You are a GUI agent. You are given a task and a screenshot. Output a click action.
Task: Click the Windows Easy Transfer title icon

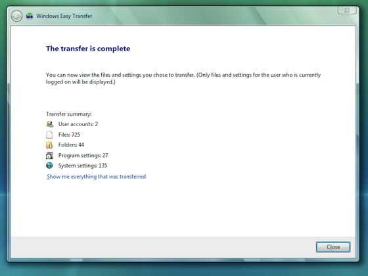click(30, 16)
